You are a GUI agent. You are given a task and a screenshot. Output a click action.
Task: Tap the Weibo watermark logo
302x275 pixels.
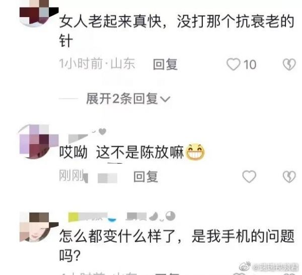[x=245, y=266]
